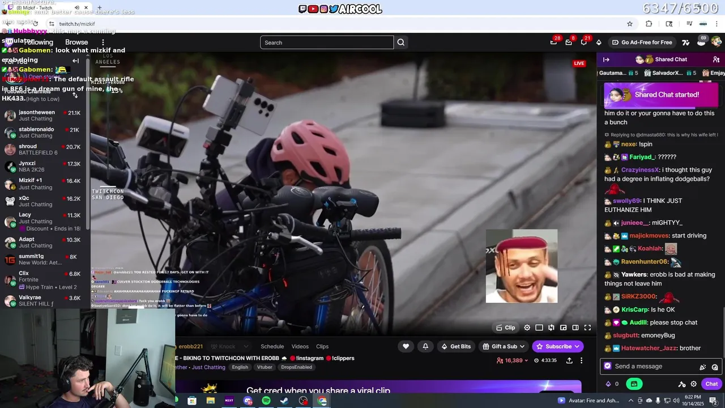Viewport: 725px width, 408px height.
Task: Click the side-by-side layout icon in player
Action: (x=575, y=328)
